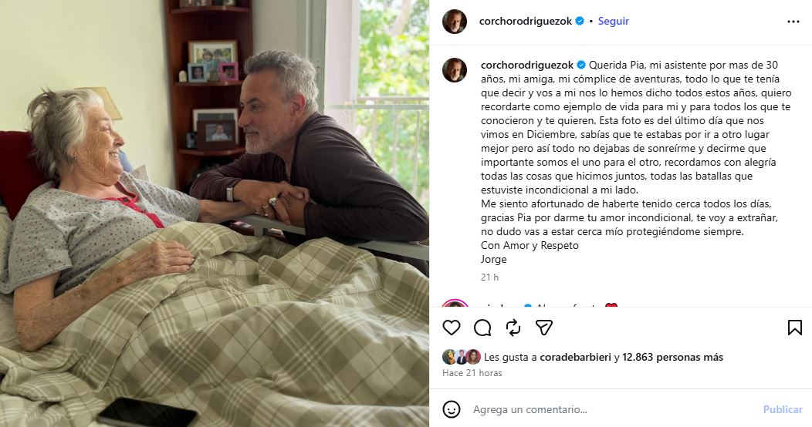Open coradebarbieri profile from likes

point(575,357)
